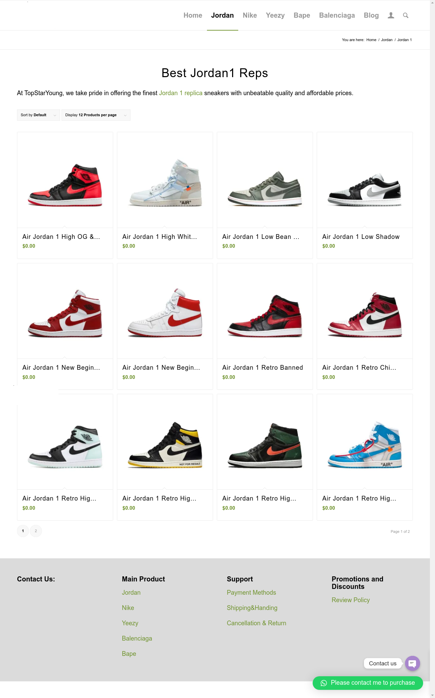Open the search magnifier icon

(405, 15)
